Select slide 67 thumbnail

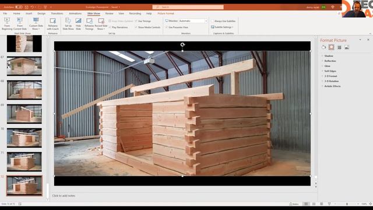coord(24,66)
